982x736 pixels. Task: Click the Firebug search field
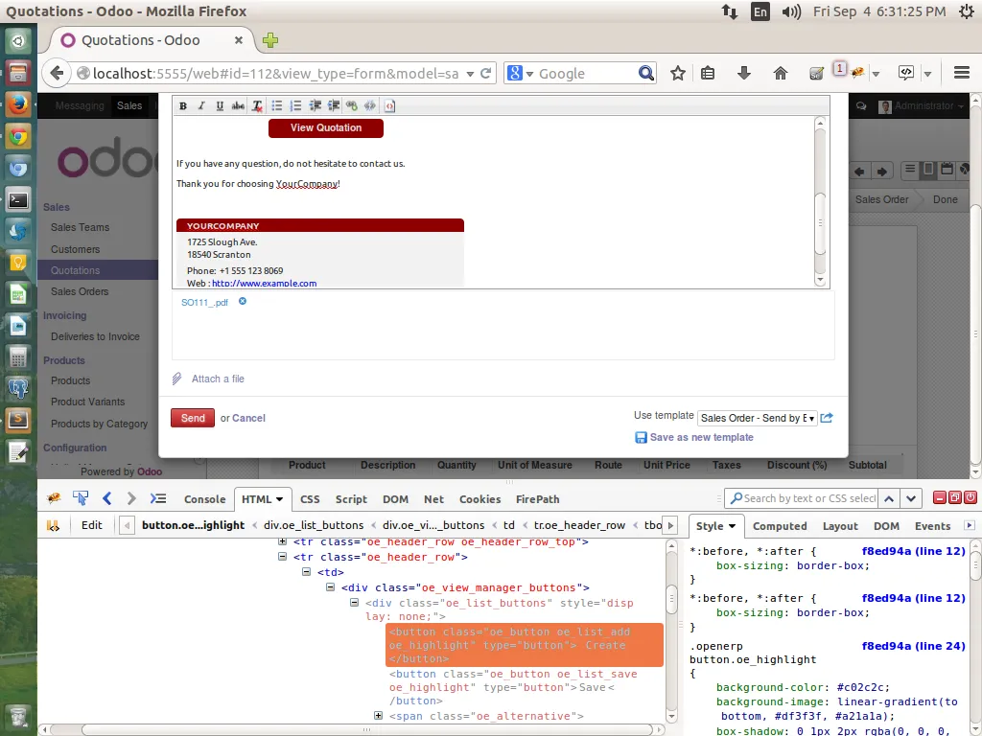(x=802, y=498)
